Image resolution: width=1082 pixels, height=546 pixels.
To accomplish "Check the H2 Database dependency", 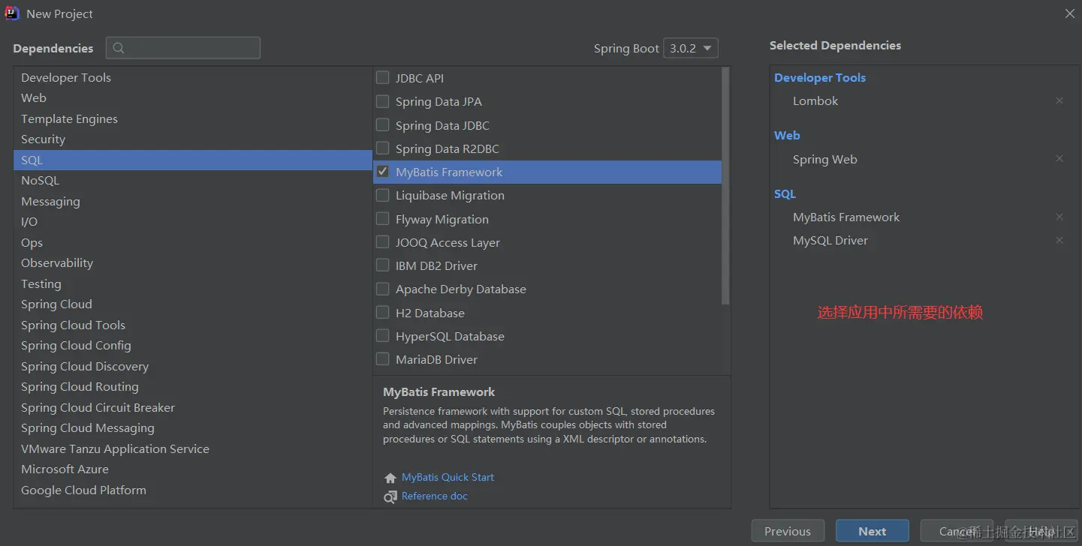I will [383, 313].
